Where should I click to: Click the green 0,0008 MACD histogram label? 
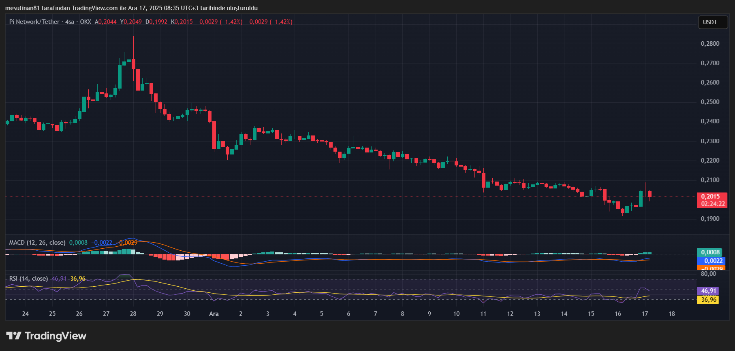pos(709,252)
